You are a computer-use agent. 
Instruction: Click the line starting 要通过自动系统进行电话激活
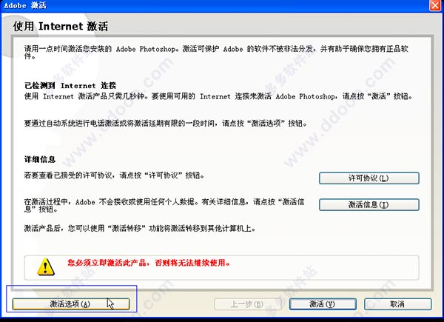(166, 124)
